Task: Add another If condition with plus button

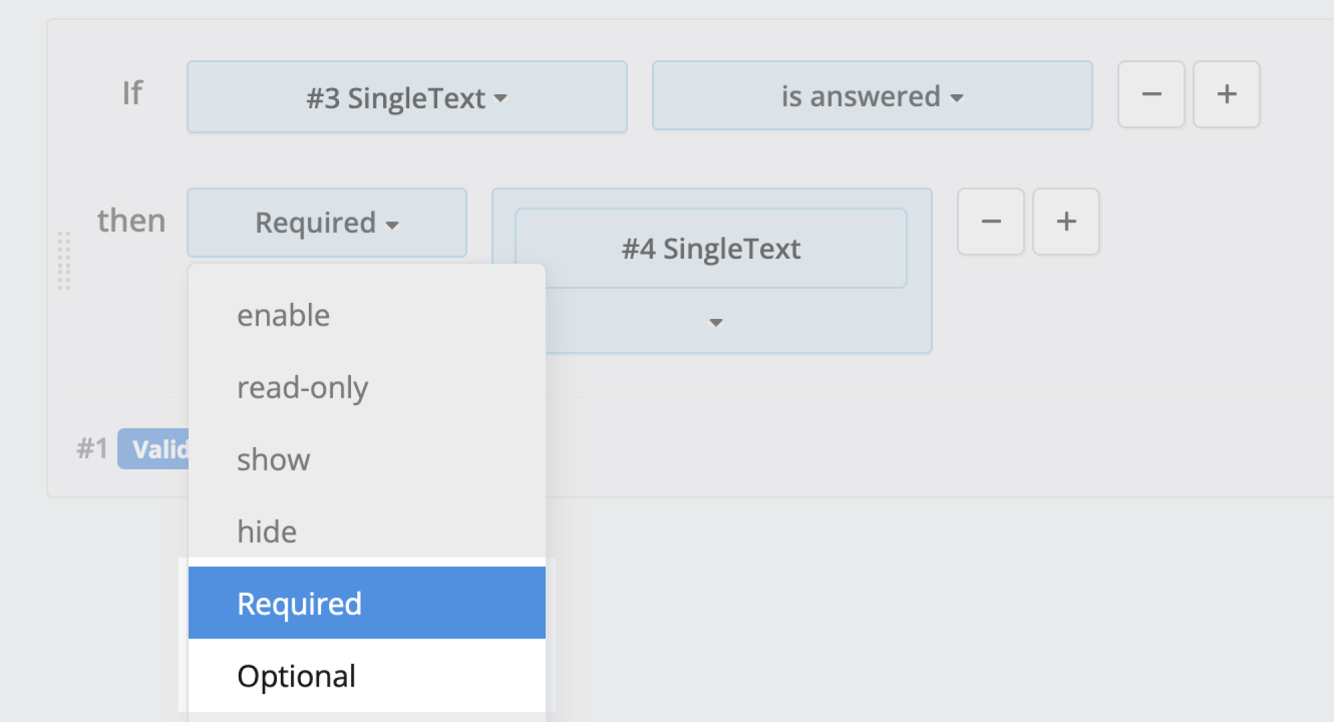Action: (1226, 94)
